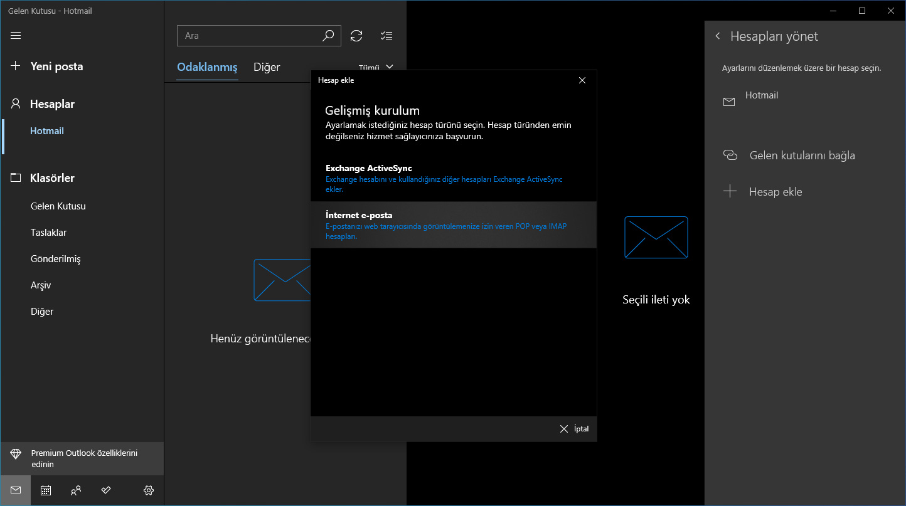Open the People contacts icon
The image size is (906, 506).
(76, 490)
